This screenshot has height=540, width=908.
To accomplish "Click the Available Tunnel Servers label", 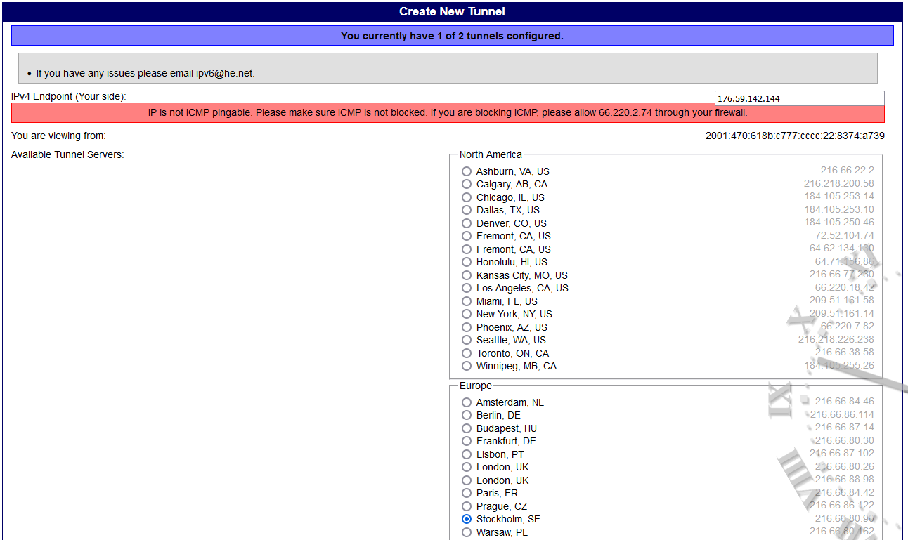I will 67,154.
